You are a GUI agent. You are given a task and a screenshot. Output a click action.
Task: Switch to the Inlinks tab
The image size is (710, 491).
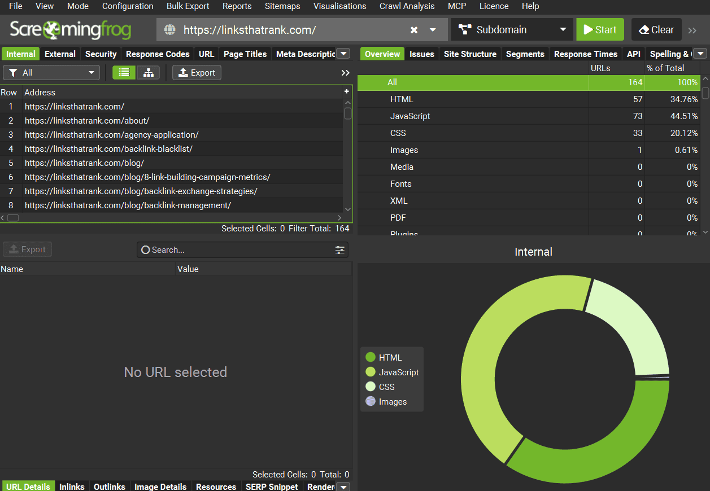(72, 486)
